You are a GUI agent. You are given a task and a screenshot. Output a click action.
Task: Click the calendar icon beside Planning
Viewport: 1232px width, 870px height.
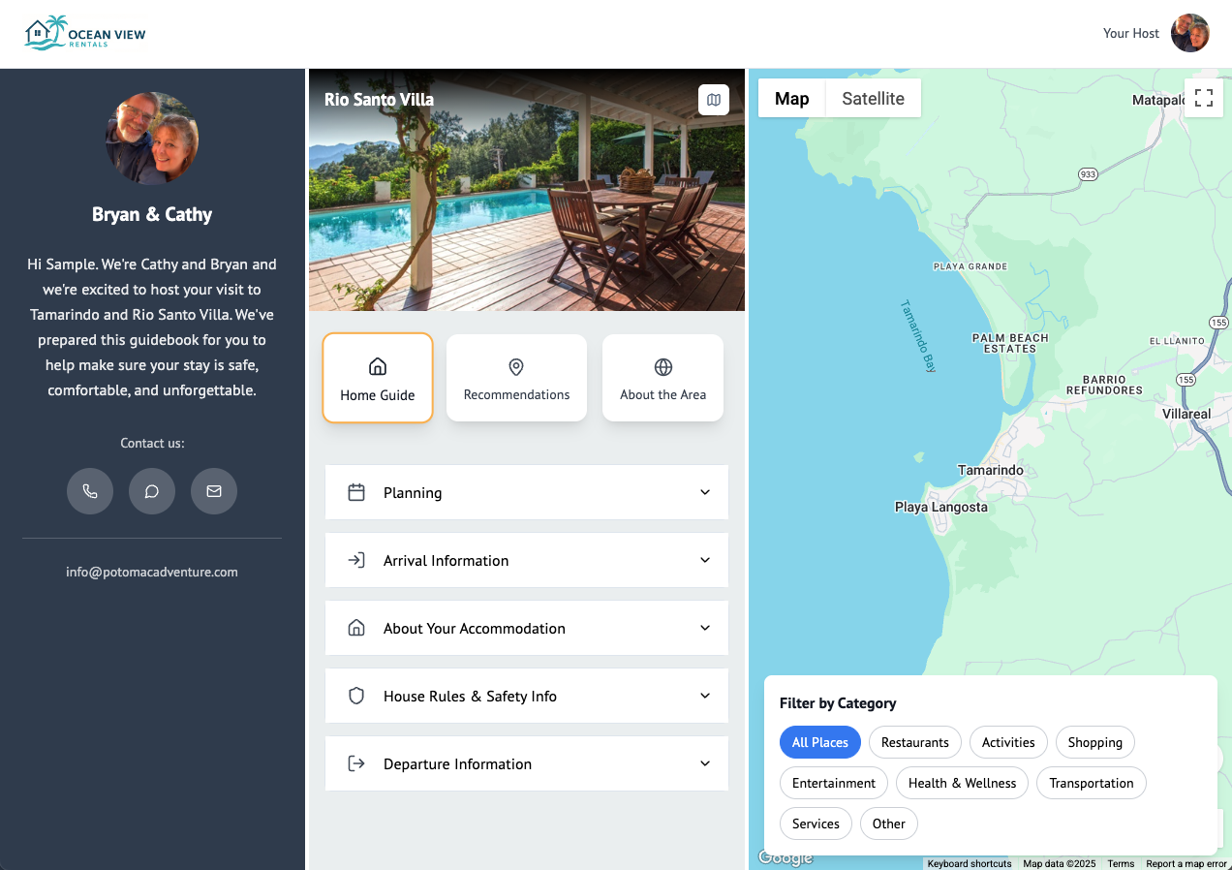pyautogui.click(x=356, y=492)
